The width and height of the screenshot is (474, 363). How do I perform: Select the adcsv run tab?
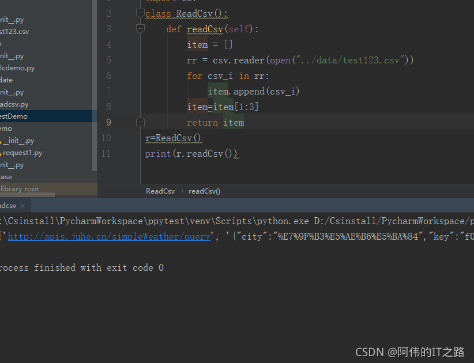click(x=9, y=206)
